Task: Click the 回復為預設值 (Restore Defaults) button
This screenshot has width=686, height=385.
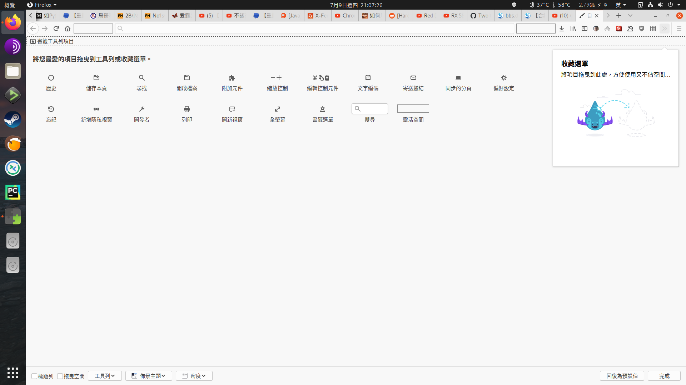Action: coord(622,376)
